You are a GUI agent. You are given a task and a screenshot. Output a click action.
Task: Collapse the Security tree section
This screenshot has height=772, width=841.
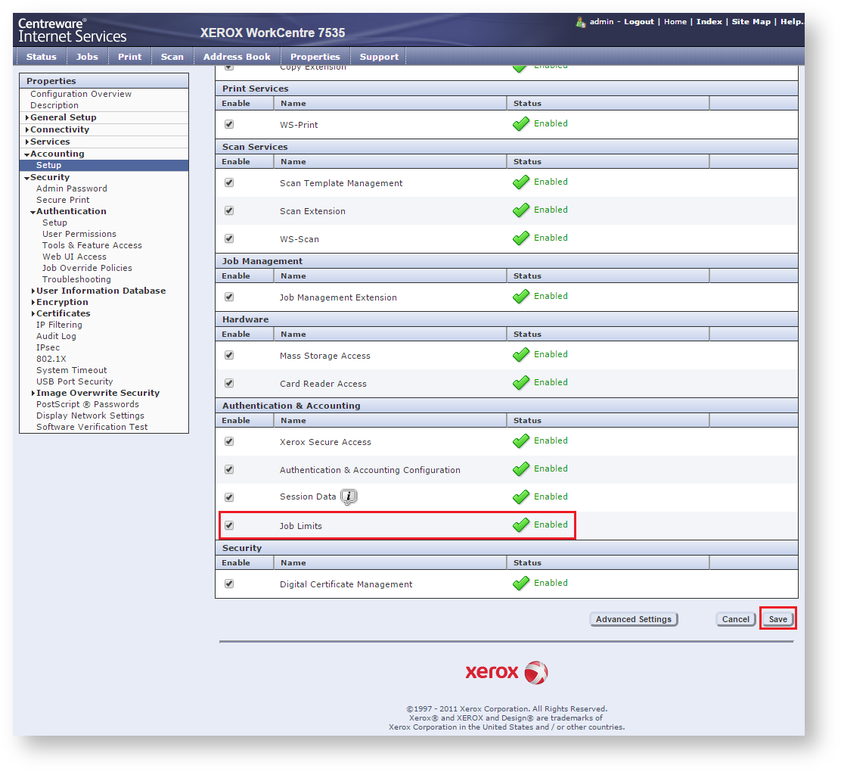[26, 178]
